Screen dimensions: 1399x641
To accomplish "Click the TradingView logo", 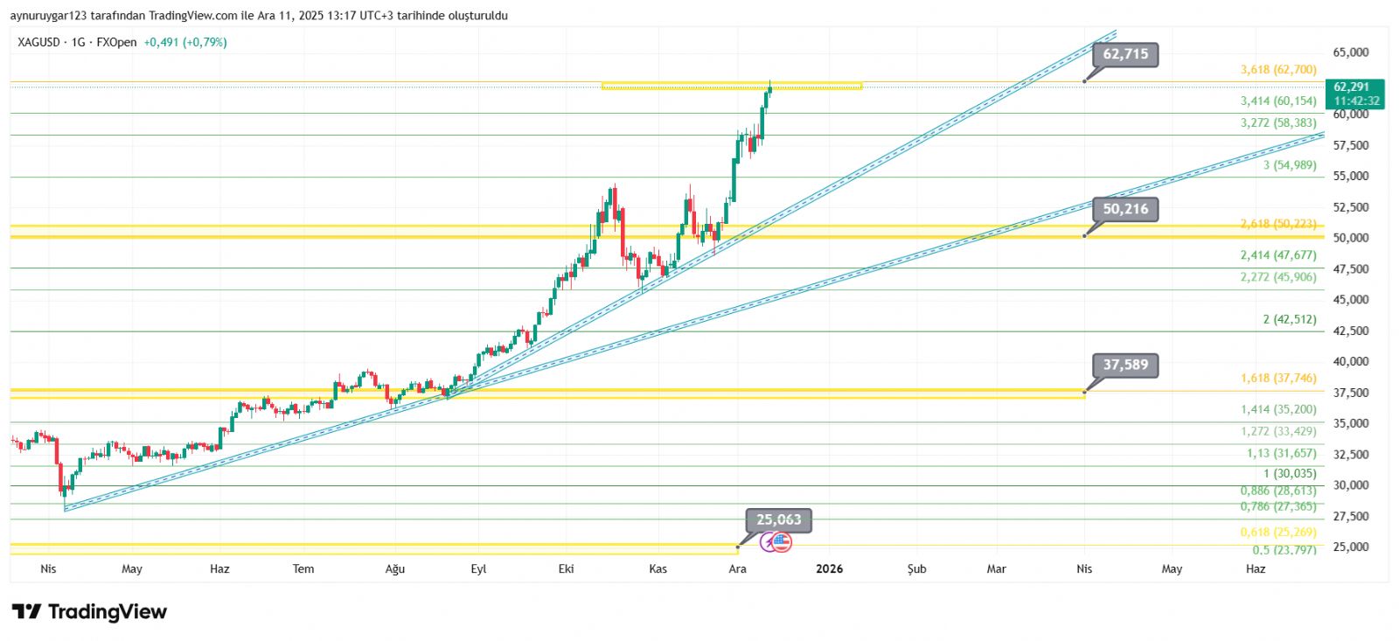I will coord(89,611).
